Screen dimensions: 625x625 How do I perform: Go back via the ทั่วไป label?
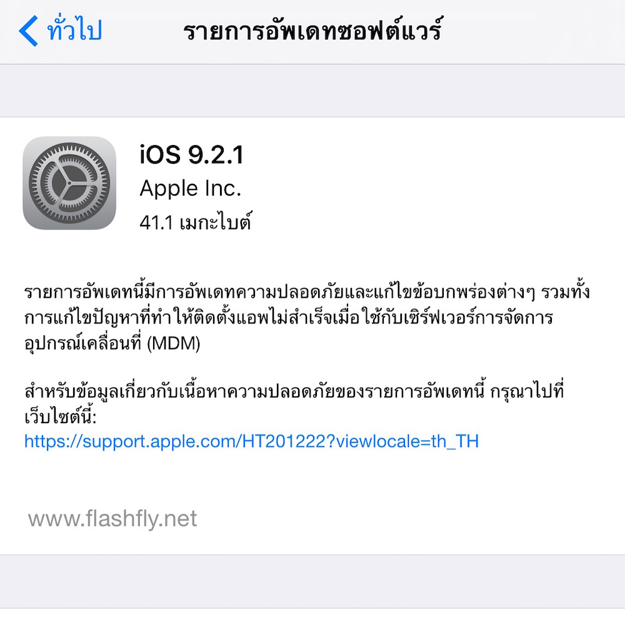(74, 29)
